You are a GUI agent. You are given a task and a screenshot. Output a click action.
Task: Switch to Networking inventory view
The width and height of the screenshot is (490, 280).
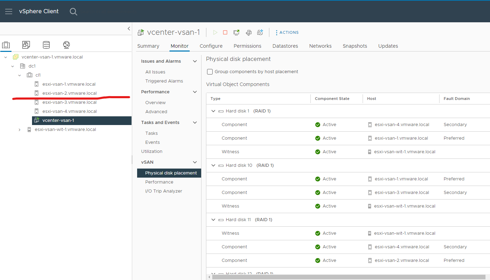coord(66,45)
